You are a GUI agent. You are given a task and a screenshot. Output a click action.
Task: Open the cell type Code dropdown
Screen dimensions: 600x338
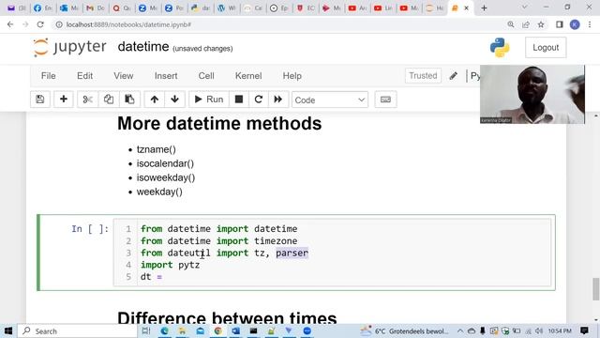coord(329,100)
